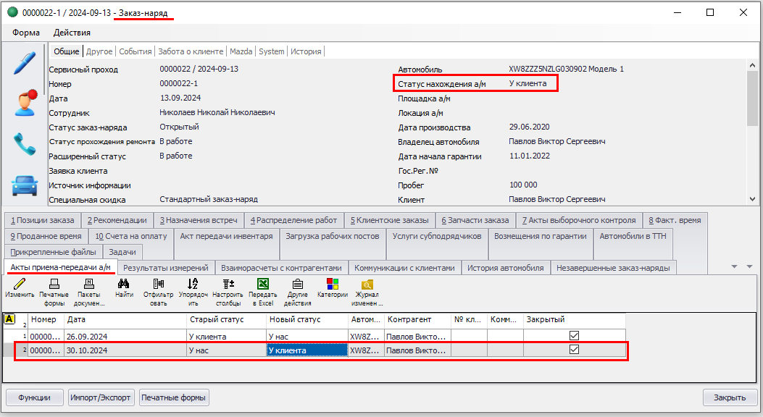Image resolution: width=763 pixels, height=417 pixels.
Task: Click the blue car icon in the sidebar
Action: coord(25,185)
